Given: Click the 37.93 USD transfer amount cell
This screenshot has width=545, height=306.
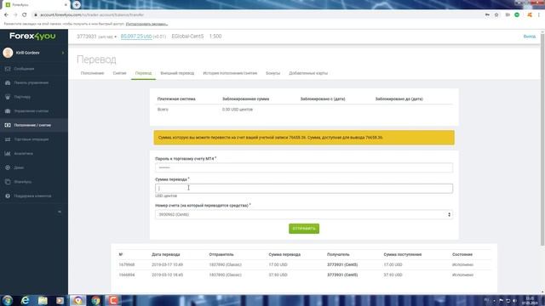Looking at the screenshot, I should [278, 275].
